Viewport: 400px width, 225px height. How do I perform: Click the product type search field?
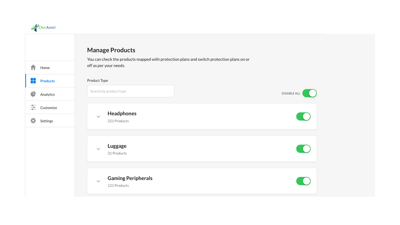click(x=131, y=91)
